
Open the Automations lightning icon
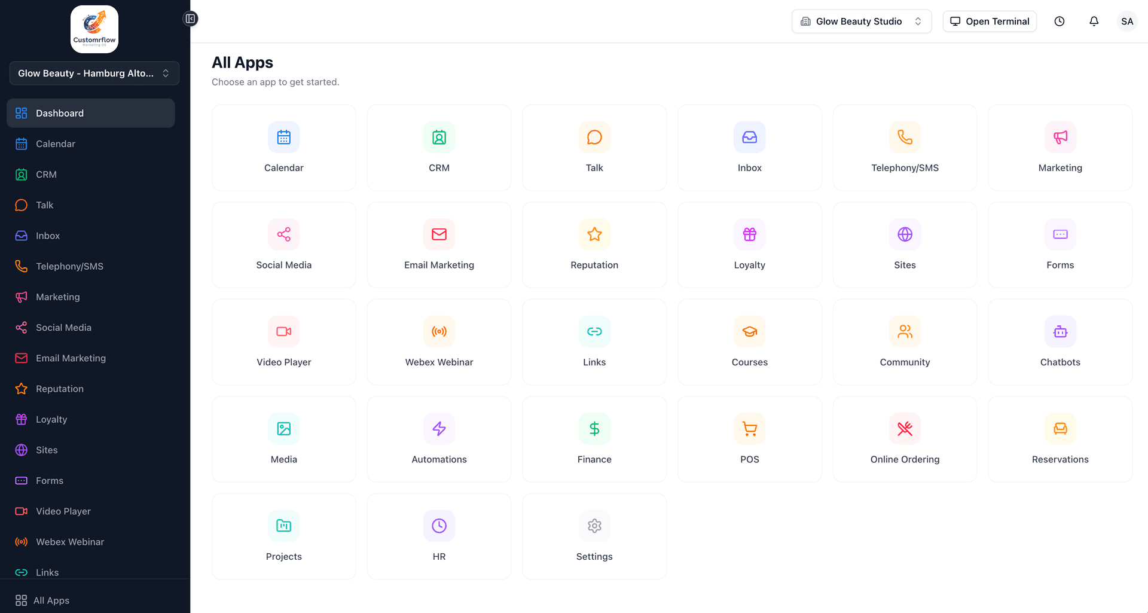coord(439,429)
